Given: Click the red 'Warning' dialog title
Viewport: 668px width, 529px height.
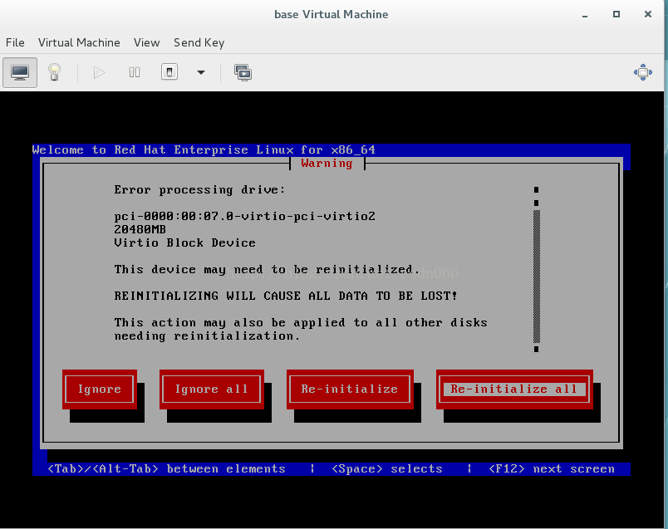Looking at the screenshot, I should tap(327, 164).
